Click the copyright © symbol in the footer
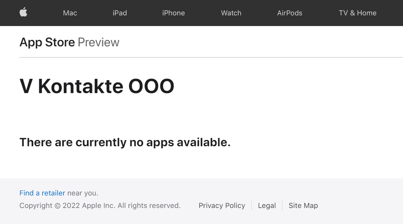This screenshot has width=403, height=224. coord(57,205)
